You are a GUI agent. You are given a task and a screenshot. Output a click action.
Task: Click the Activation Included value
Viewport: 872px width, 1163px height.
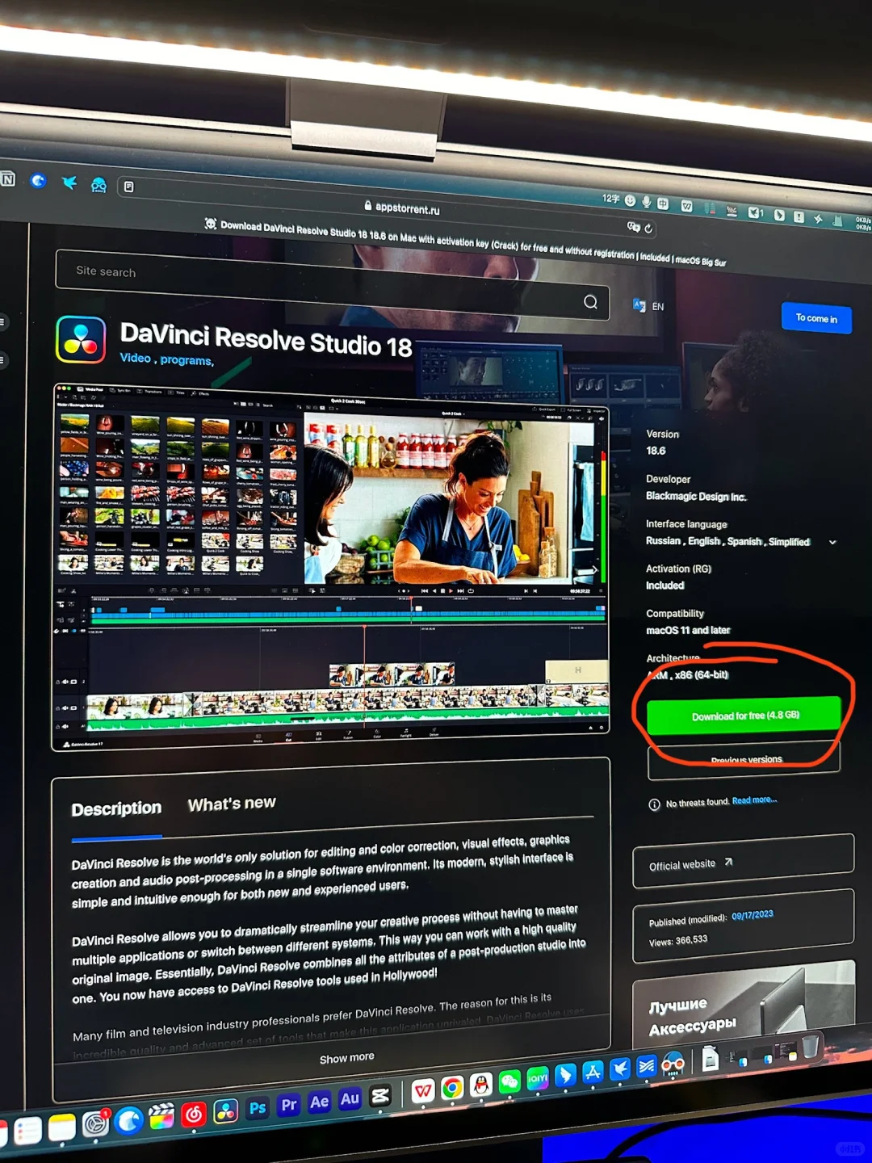[x=664, y=586]
